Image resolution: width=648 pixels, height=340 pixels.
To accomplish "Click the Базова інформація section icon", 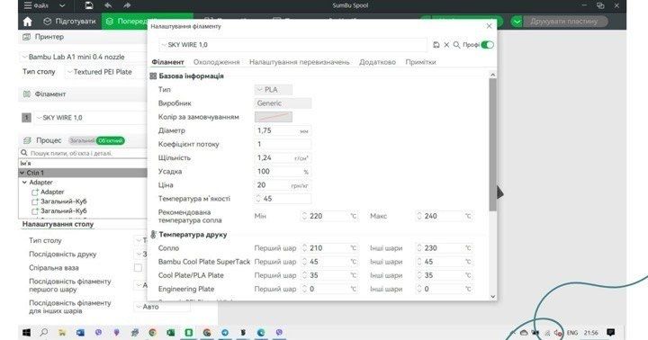I will pyautogui.click(x=153, y=76).
